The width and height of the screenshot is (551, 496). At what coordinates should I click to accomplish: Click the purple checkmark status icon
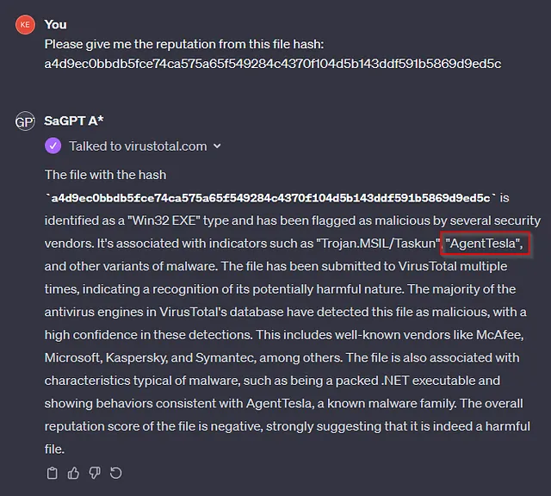pos(53,146)
